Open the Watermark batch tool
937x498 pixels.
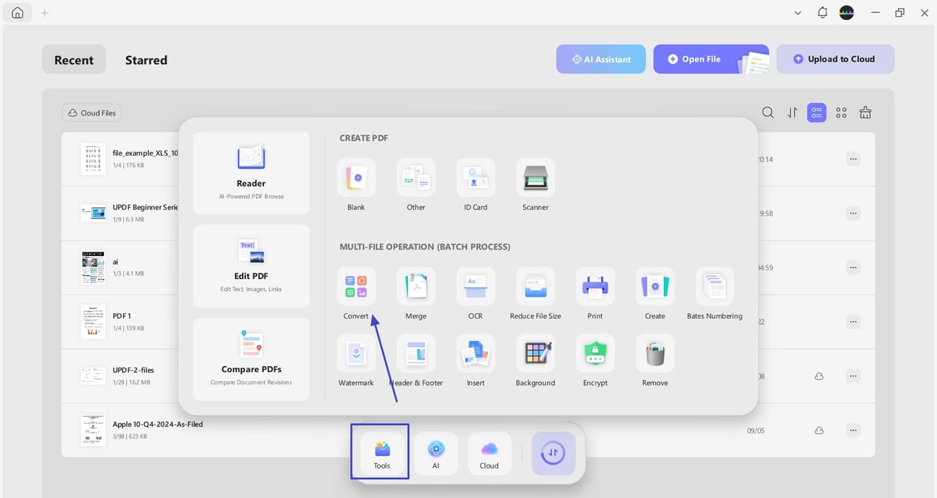(356, 353)
